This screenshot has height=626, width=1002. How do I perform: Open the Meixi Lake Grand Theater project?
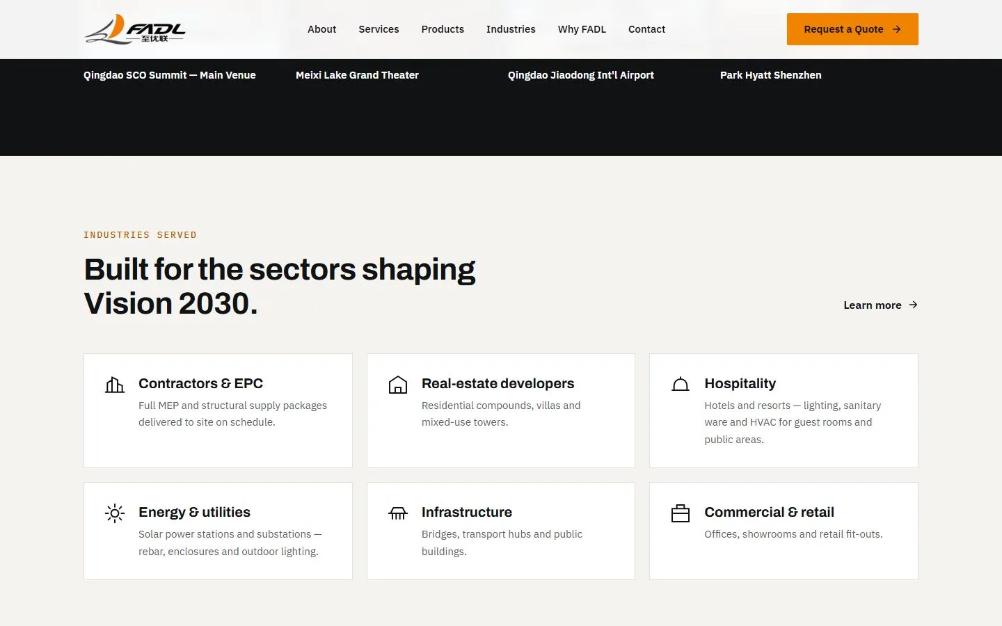click(x=357, y=75)
